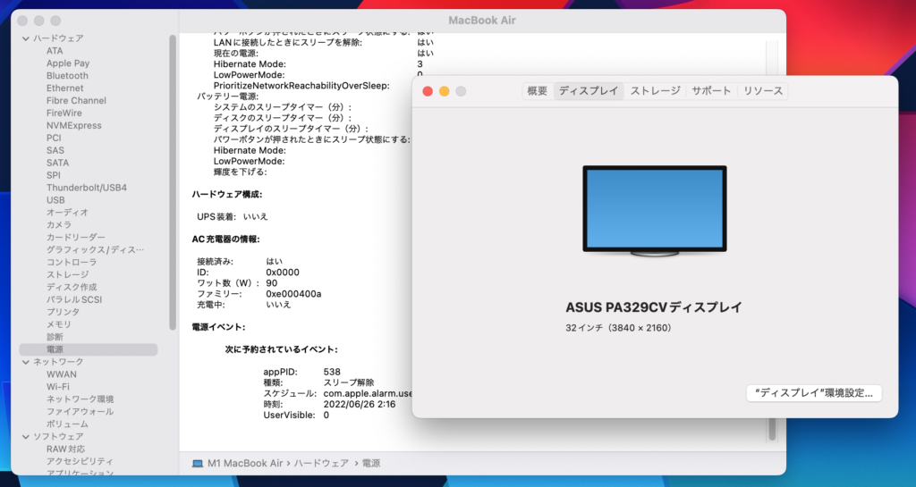Select グラフィックス/ディス… in the sidebar
This screenshot has height=487, width=916.
95,249
